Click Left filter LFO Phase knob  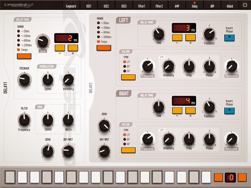tap(209, 66)
